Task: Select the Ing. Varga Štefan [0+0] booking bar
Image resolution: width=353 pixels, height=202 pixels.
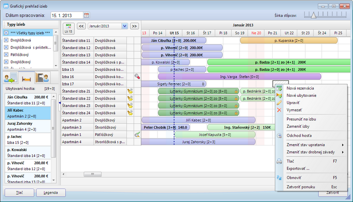Action: (240, 76)
